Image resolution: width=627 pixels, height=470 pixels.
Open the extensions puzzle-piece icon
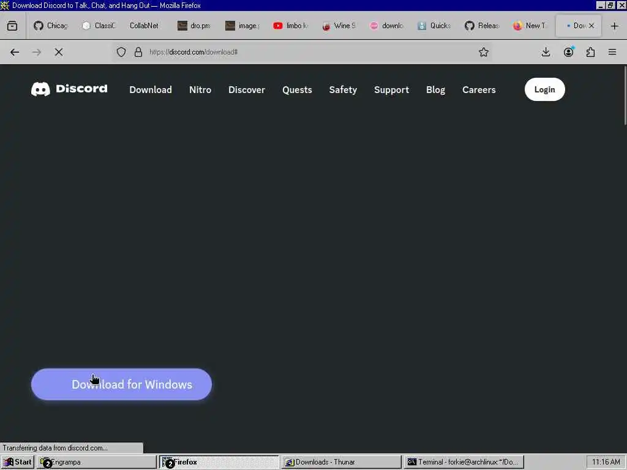click(591, 53)
